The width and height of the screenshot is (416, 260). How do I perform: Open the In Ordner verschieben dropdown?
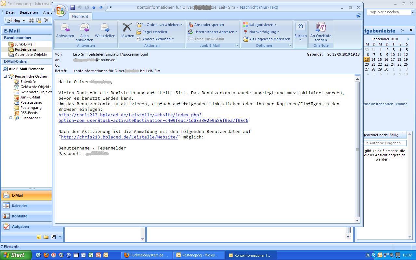coord(159,25)
